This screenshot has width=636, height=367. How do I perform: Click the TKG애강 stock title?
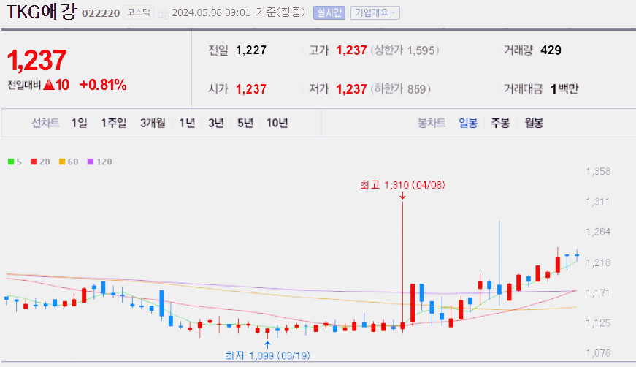click(42, 12)
